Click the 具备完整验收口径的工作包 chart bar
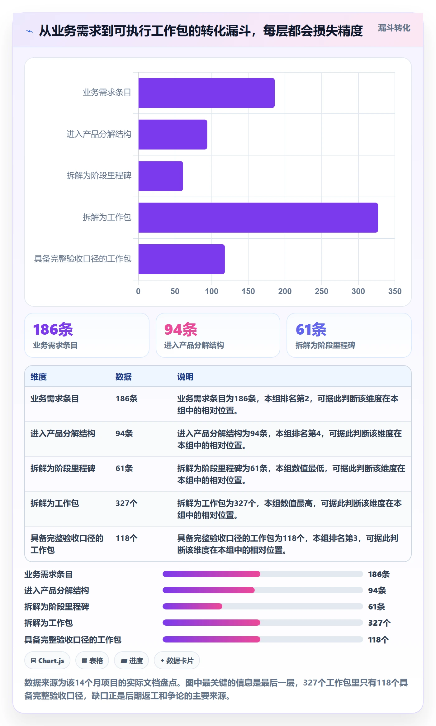Image resolution: width=436 pixels, height=726 pixels. 182,259
